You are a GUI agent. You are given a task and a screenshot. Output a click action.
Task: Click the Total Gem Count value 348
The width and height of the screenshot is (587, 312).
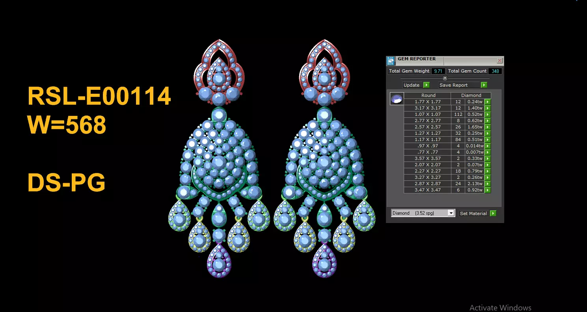coord(495,71)
